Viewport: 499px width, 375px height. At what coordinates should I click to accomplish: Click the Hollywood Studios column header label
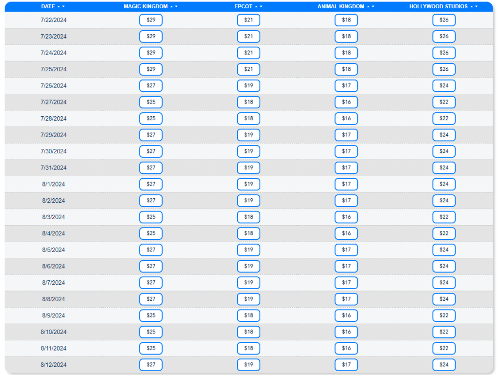(x=438, y=7)
